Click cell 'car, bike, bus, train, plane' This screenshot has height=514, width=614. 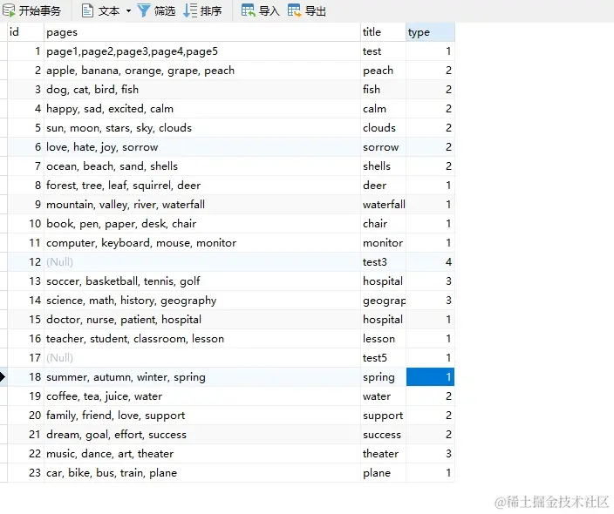[x=202, y=473]
